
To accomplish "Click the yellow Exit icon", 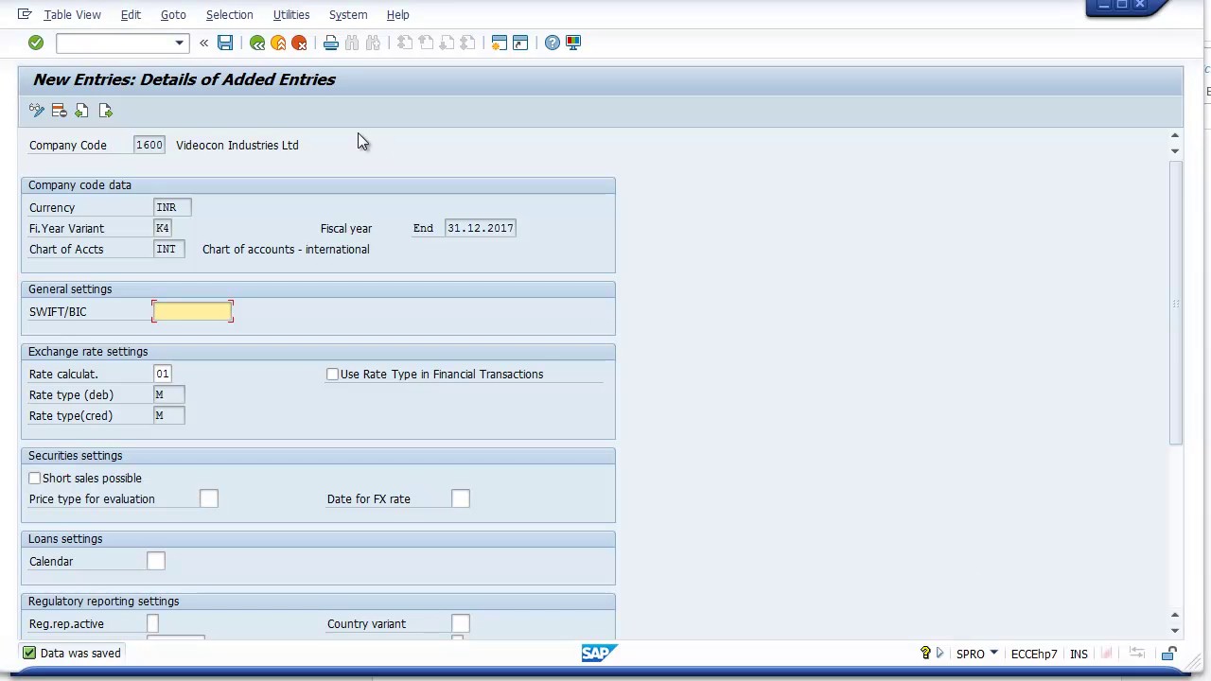I will (x=278, y=43).
